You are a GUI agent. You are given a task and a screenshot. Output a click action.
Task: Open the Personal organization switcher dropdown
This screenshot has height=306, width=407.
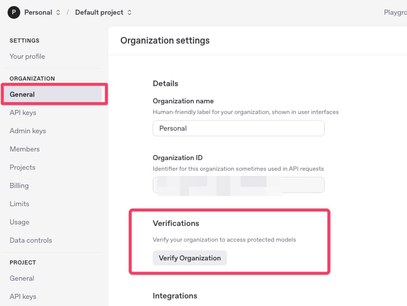(x=58, y=12)
